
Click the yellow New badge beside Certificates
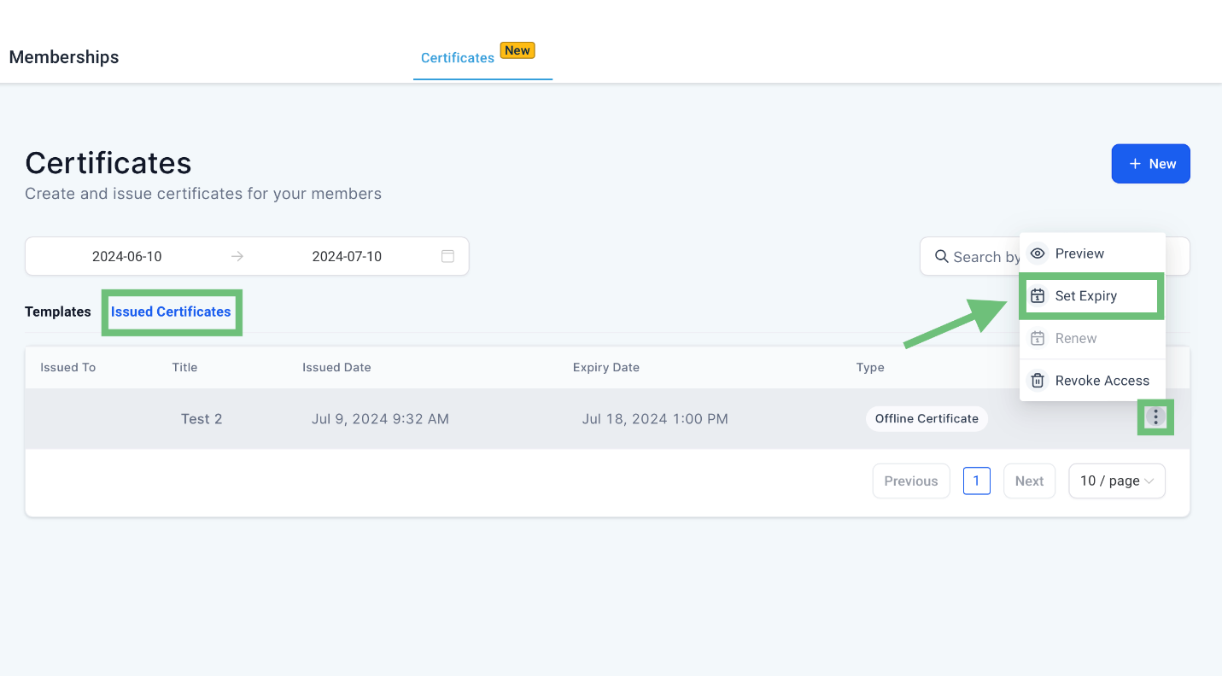click(517, 50)
